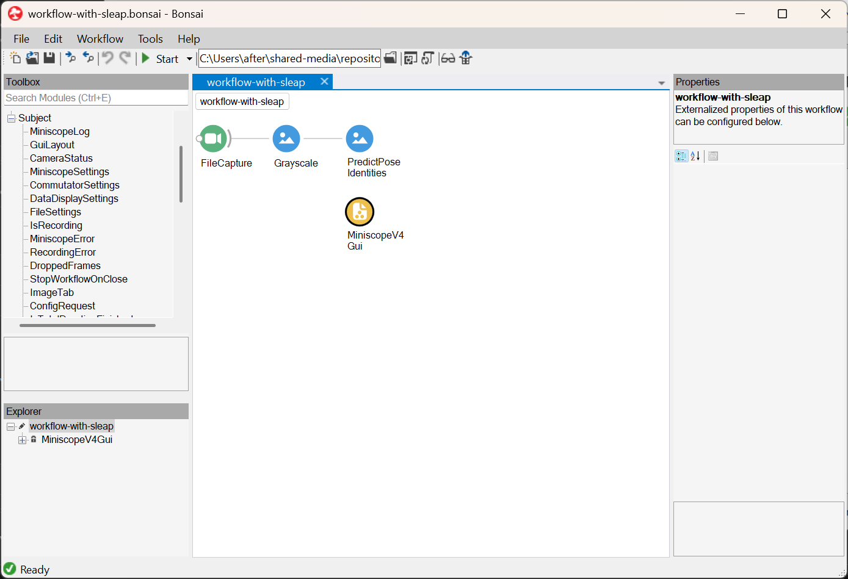848x579 pixels.
Task: Click the circular-arrows toolbar icon
Action: [x=427, y=58]
